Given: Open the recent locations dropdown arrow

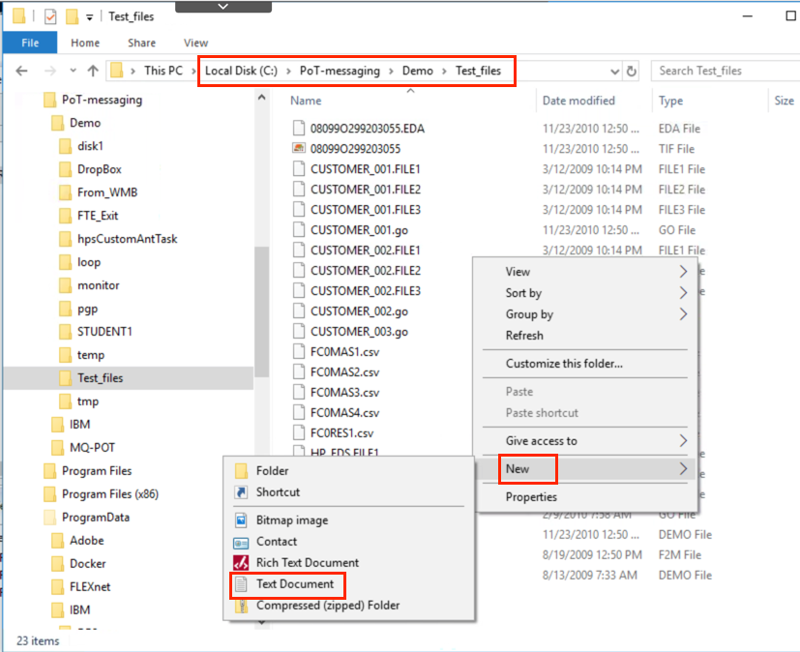Looking at the screenshot, I should point(73,71).
